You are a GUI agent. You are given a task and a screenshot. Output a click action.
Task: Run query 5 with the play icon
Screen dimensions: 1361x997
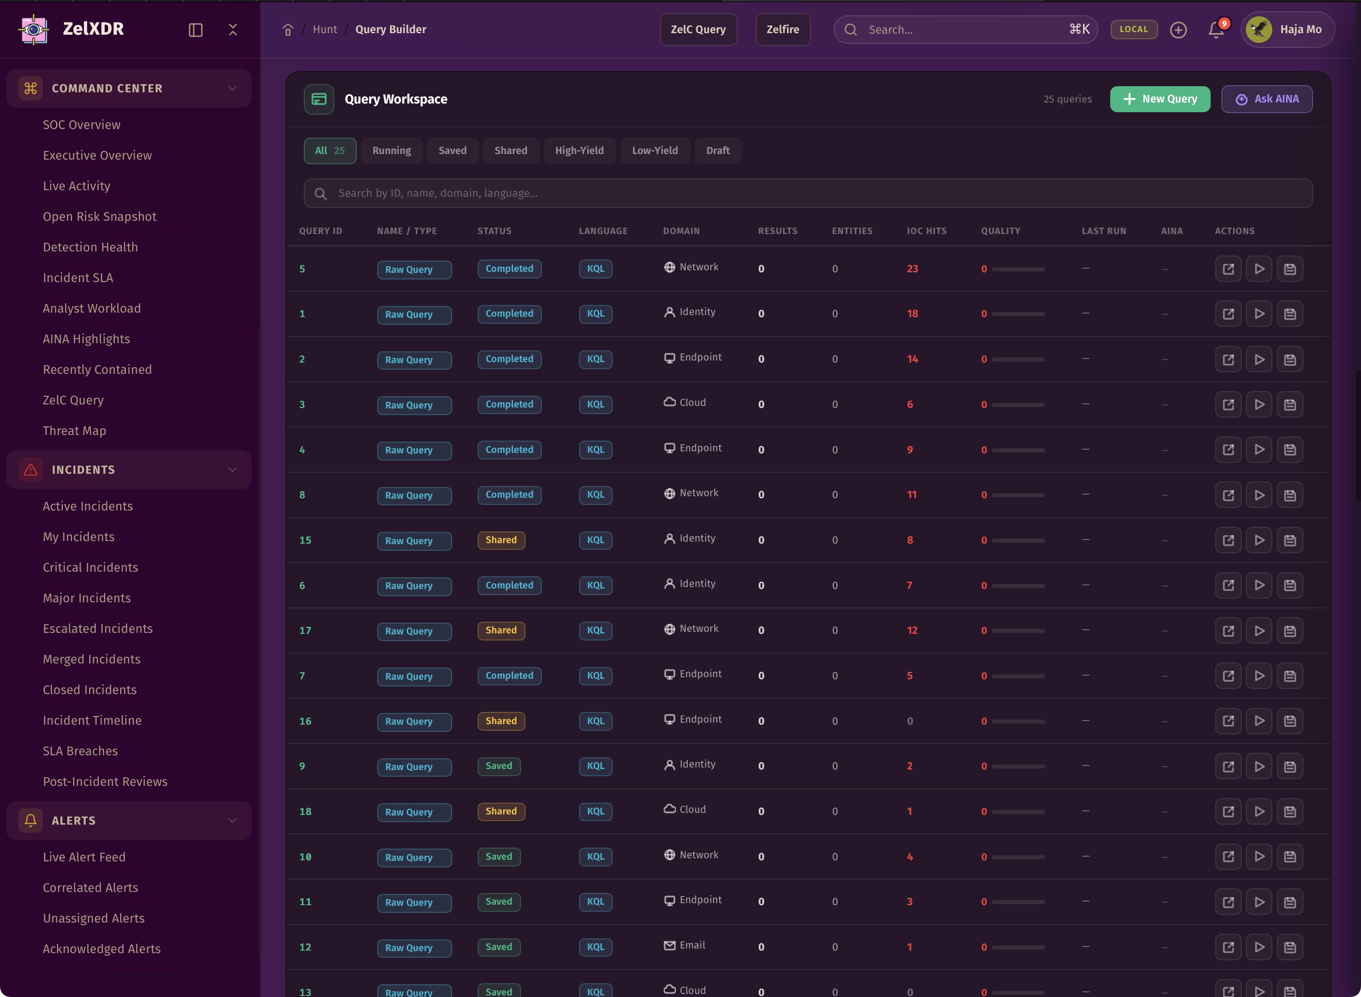tap(1259, 269)
